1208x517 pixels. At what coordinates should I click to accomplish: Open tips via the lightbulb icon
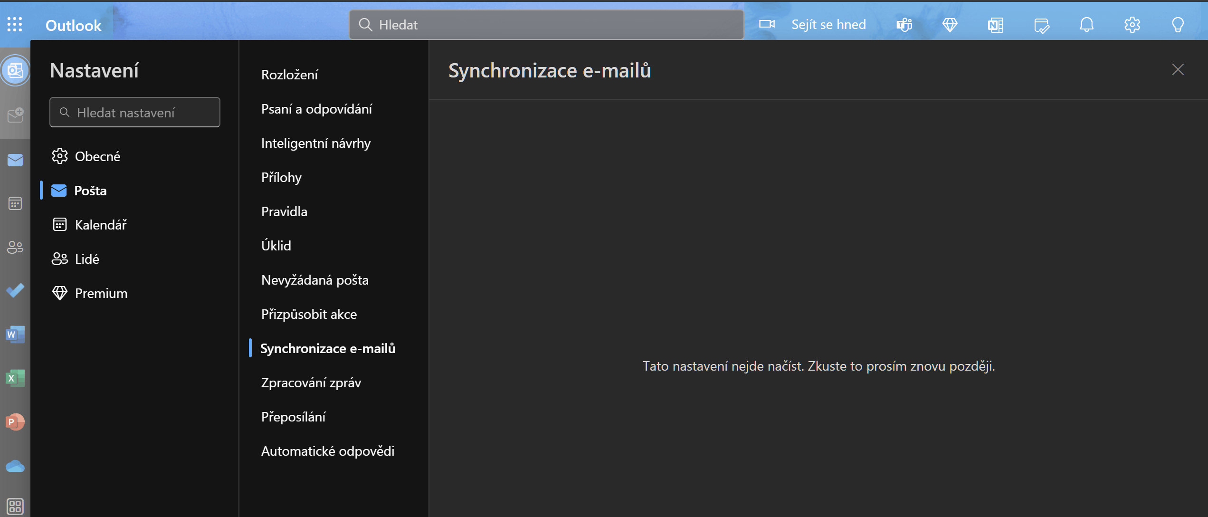(x=1178, y=25)
